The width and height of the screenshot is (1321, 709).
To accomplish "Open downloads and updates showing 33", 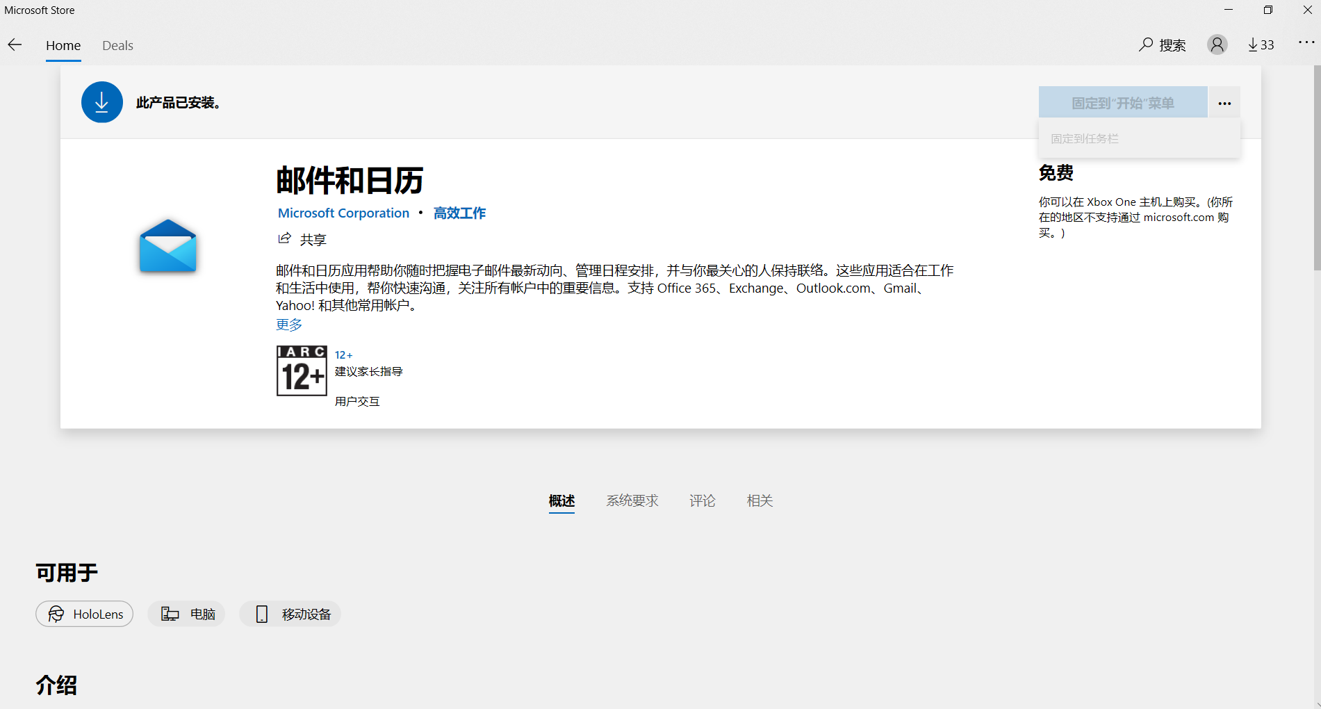I will click(1261, 45).
